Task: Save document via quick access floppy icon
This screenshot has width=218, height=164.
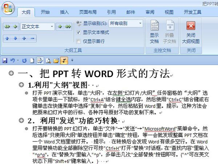Action: 5,60
